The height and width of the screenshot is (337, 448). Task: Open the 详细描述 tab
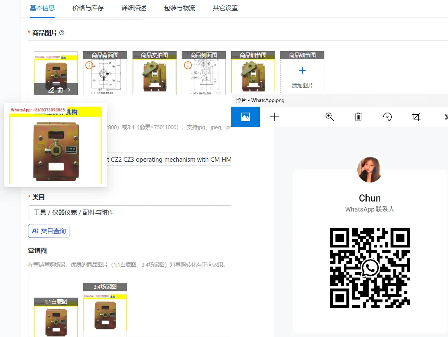point(134,8)
